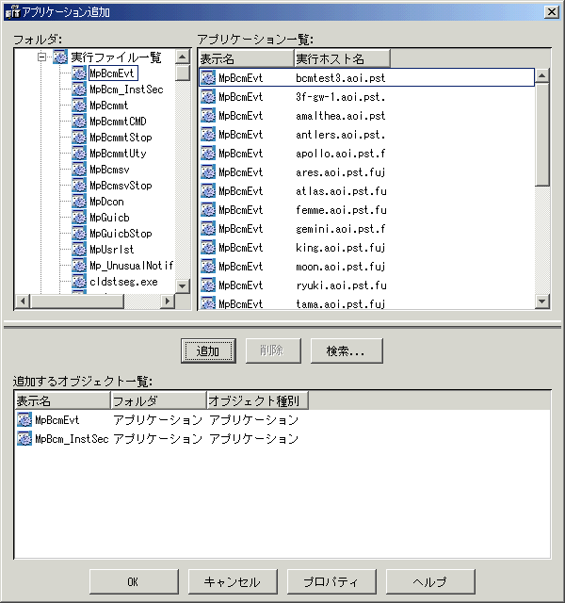The height and width of the screenshot is (603, 565).
Task: Click the icon of the 3f-gw-1.aoi.pst. row
Action: coord(208,96)
